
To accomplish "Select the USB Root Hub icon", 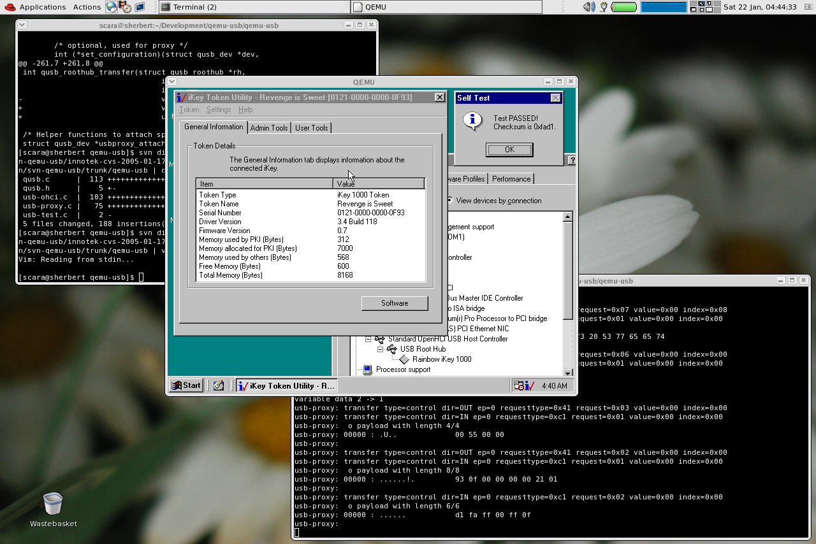I will tap(392, 349).
